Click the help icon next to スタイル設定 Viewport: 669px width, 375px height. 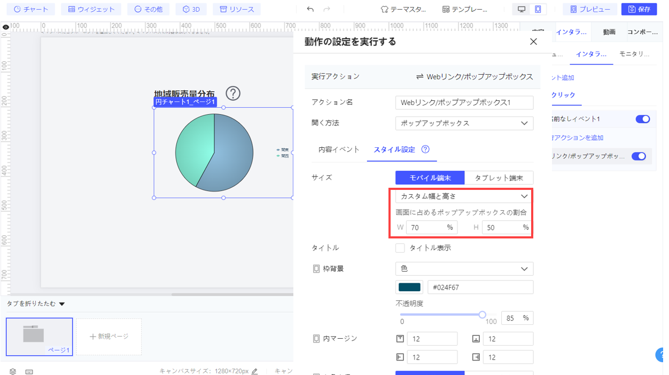[x=425, y=149]
